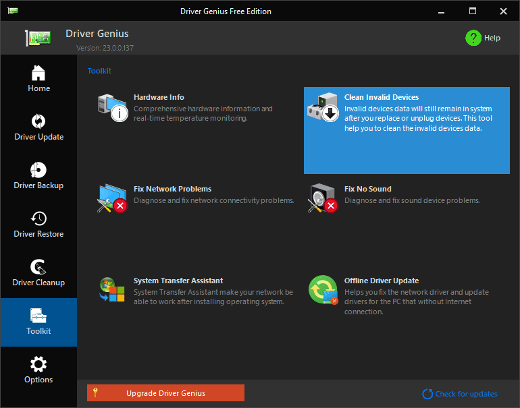Maximize the Driver Genius window
This screenshot has height=408, width=520.
coord(473,11)
